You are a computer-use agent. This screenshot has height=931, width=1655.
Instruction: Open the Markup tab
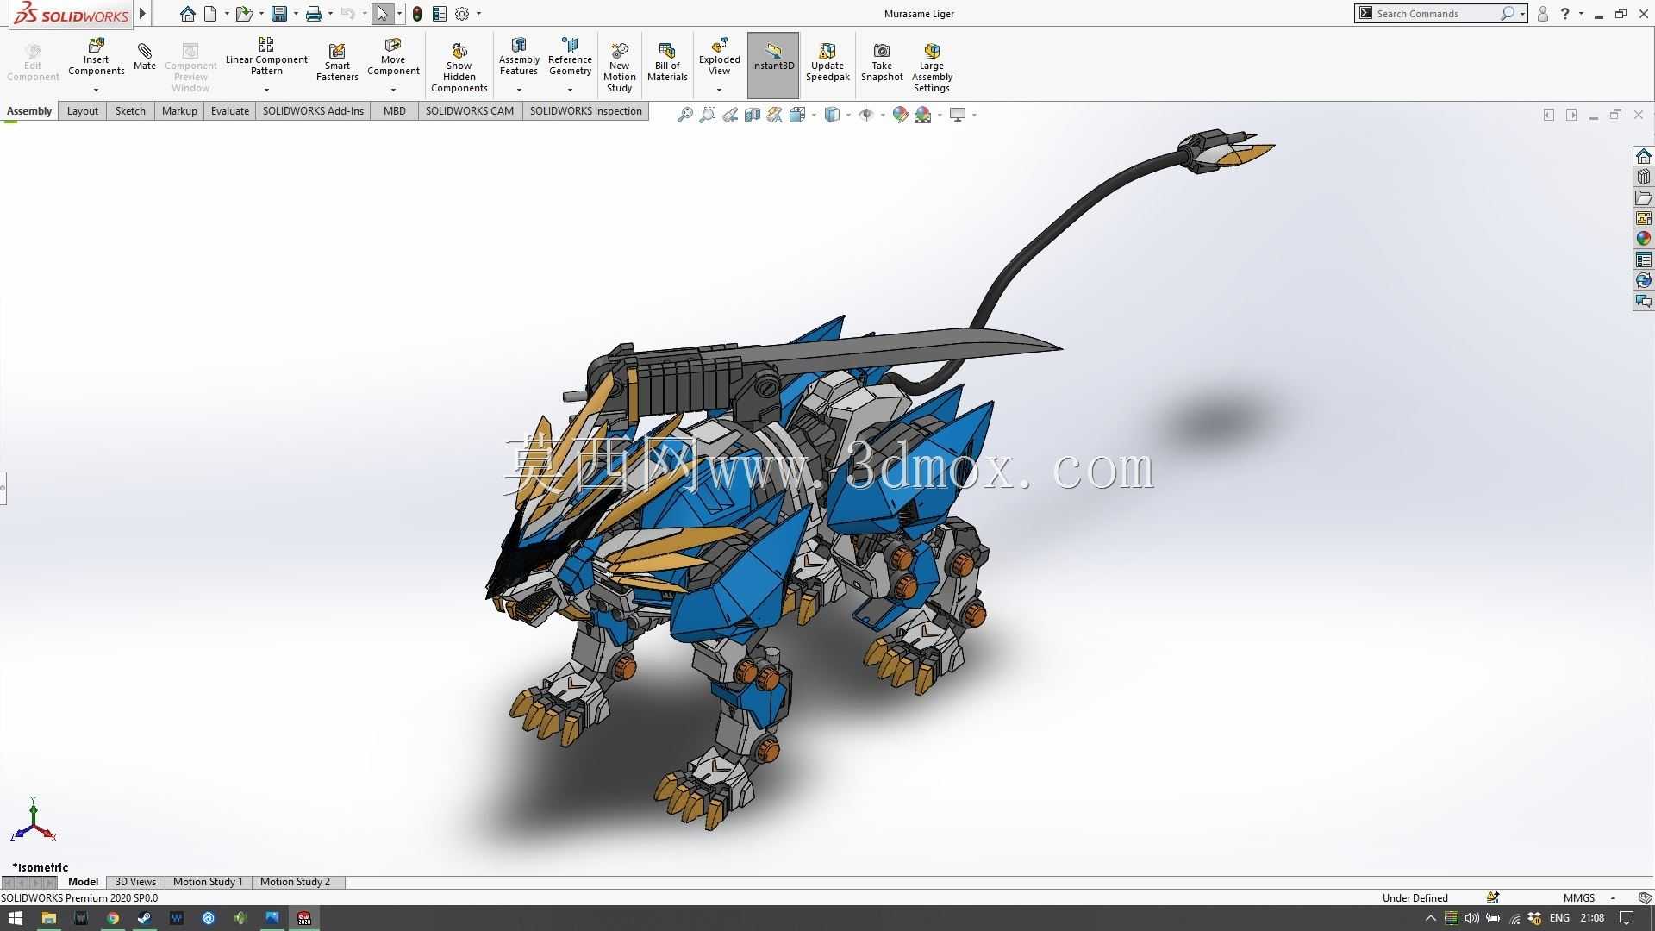(x=179, y=111)
